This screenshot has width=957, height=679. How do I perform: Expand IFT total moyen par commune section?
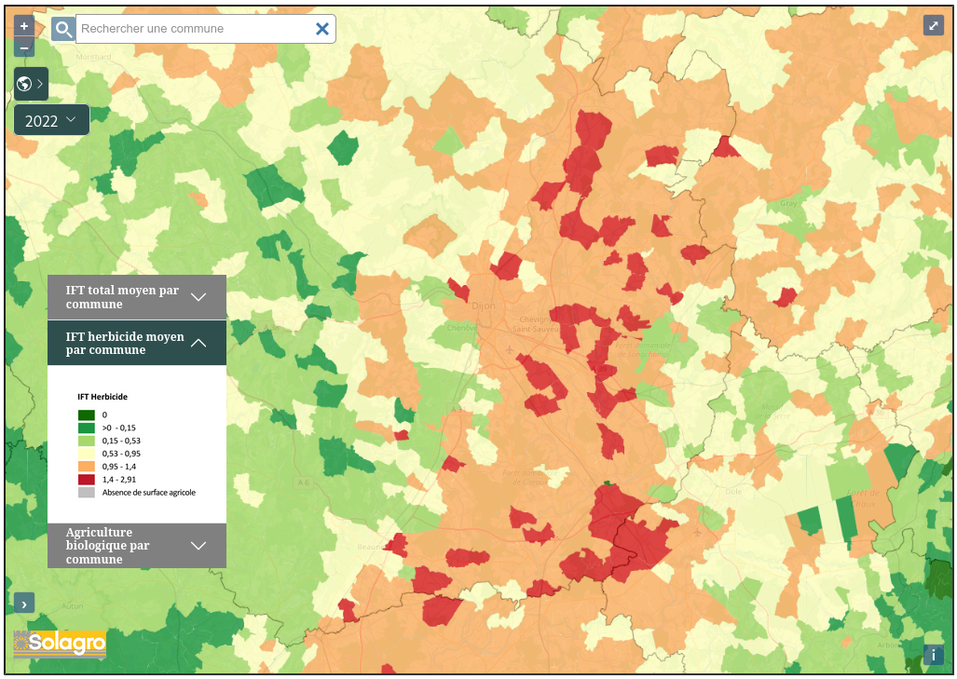[x=137, y=297]
